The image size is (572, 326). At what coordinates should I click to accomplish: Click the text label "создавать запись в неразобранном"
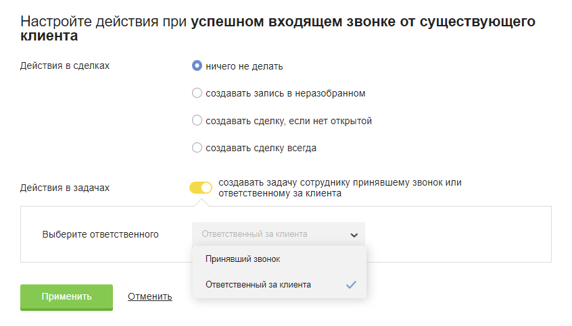point(285,93)
